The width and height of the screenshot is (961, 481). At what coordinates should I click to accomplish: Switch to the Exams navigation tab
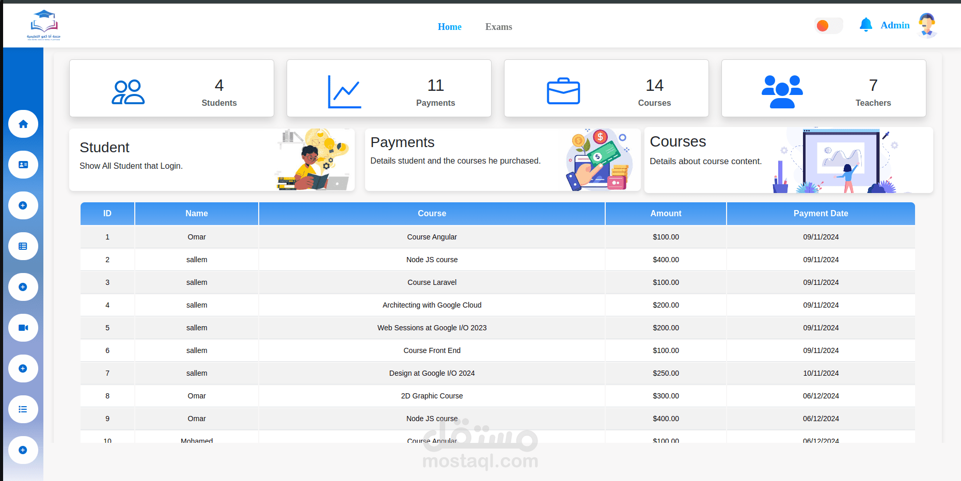[x=499, y=27]
